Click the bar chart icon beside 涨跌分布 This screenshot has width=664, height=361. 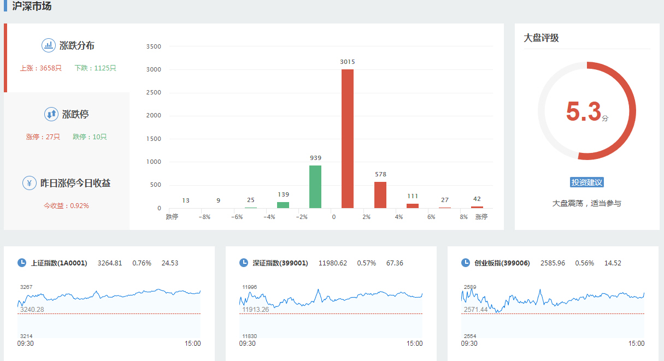coord(49,45)
